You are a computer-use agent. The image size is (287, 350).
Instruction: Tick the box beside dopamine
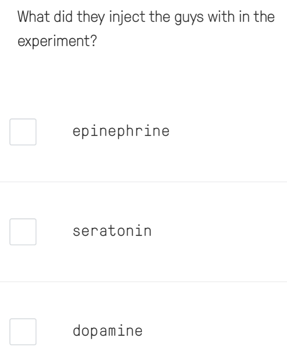[23, 331]
